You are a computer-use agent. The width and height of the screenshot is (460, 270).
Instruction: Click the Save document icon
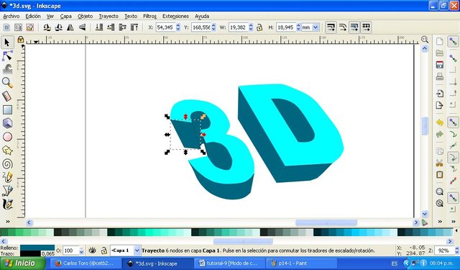439,65
